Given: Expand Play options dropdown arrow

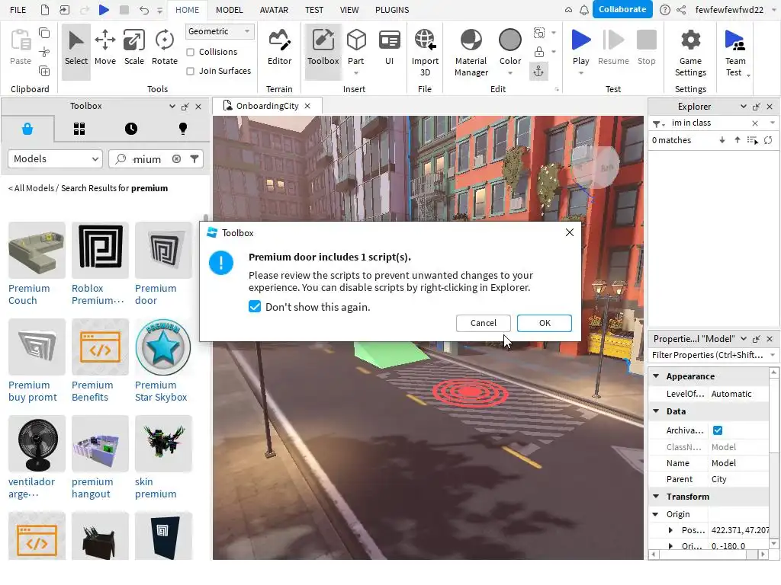Looking at the screenshot, I should pyautogui.click(x=580, y=73).
